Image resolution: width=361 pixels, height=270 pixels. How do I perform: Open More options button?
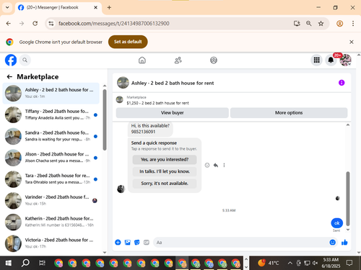[289, 113]
